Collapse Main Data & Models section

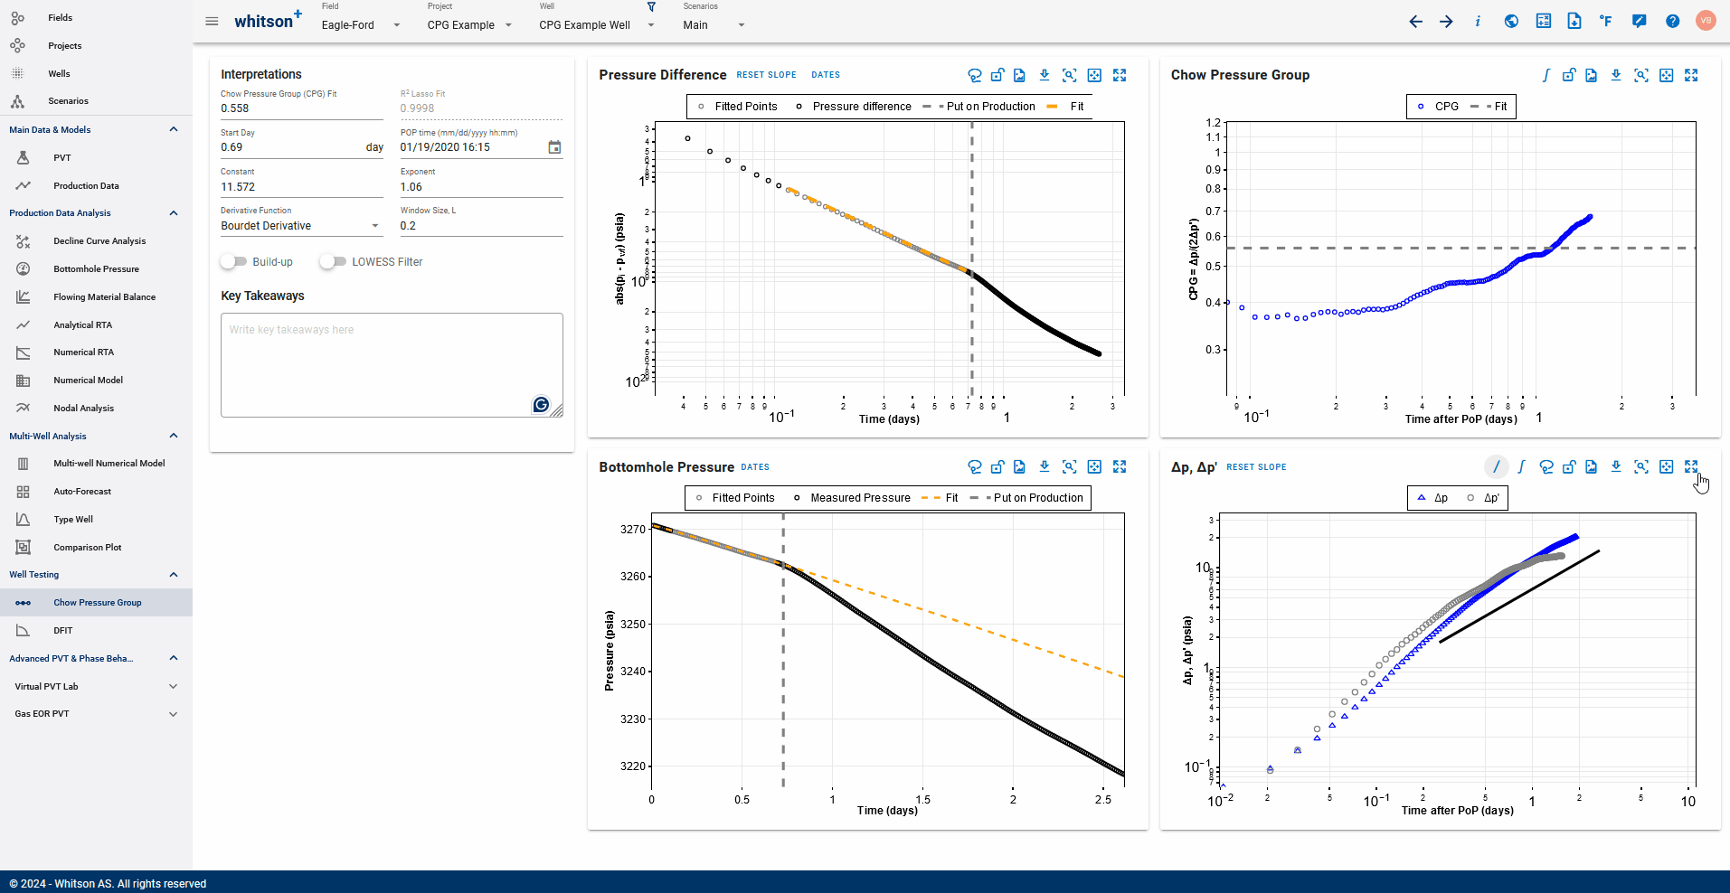click(x=174, y=129)
